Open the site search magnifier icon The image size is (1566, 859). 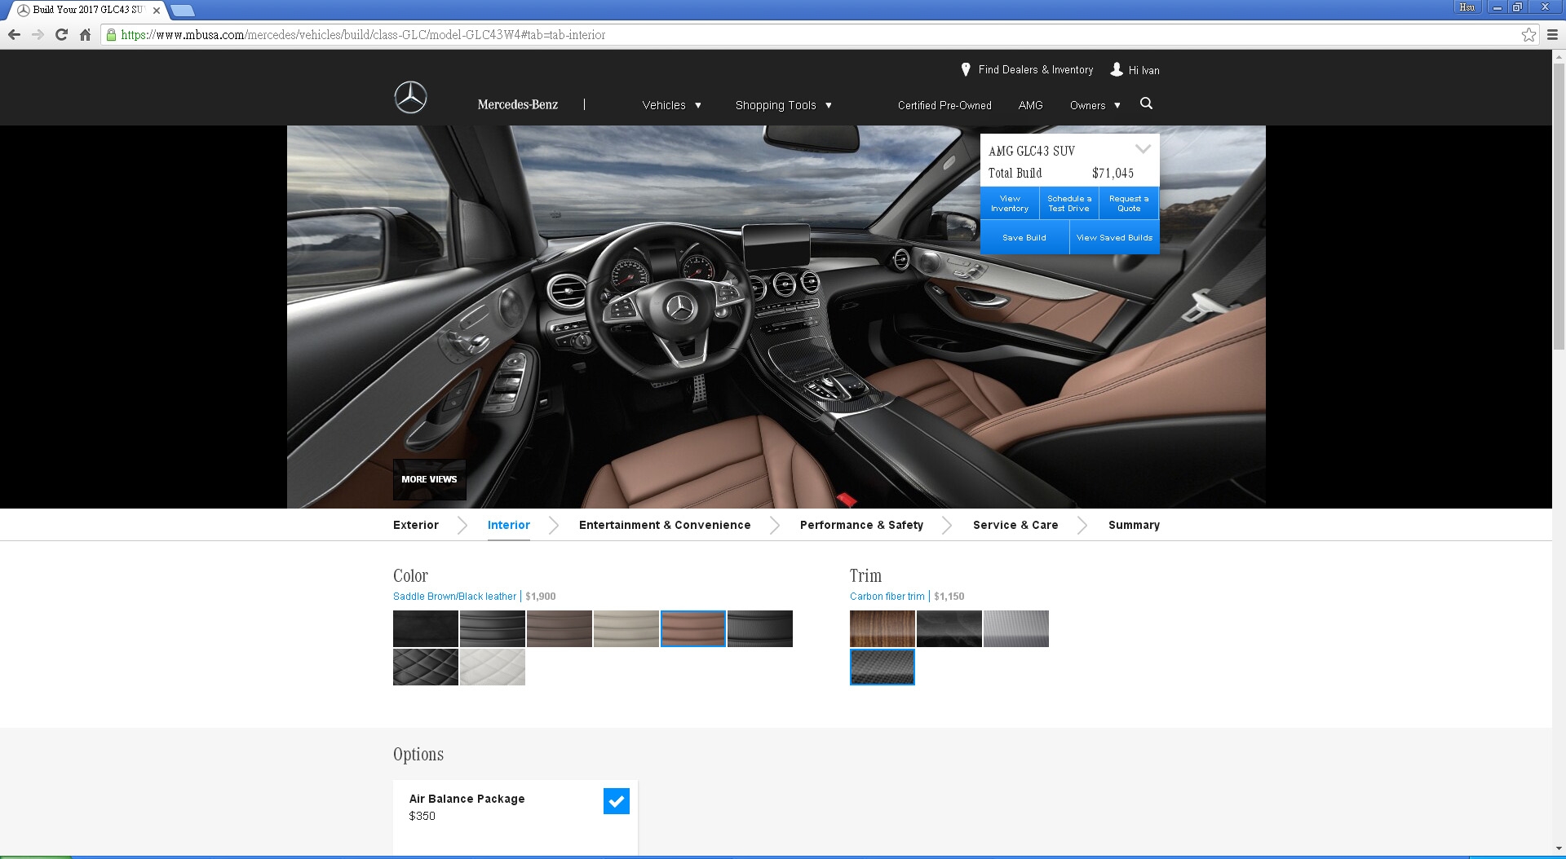1146,104
